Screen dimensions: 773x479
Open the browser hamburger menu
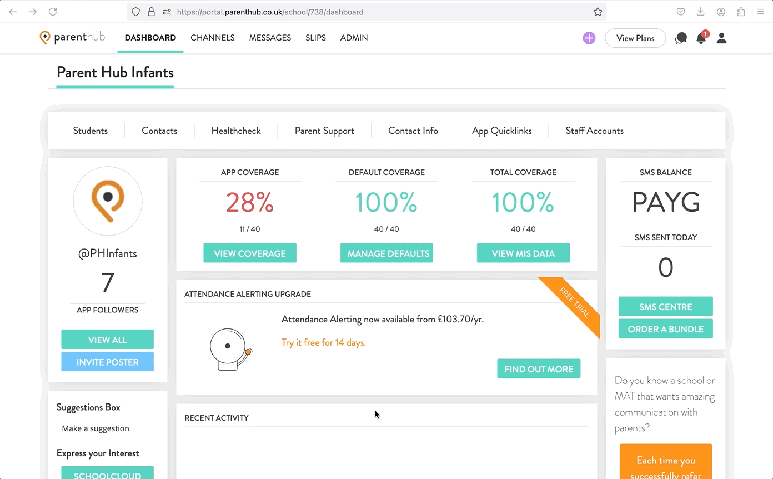tap(761, 12)
